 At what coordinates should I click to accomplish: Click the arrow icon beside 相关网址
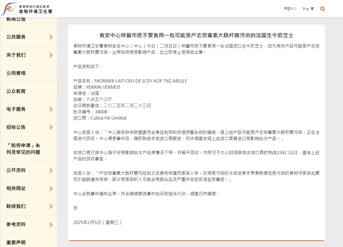(x=51, y=189)
